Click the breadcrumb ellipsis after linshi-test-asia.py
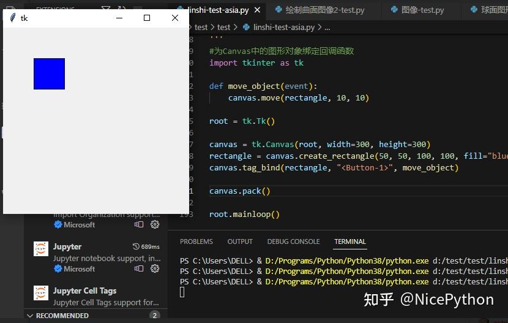Screen dimensions: 508x323 tap(327, 28)
